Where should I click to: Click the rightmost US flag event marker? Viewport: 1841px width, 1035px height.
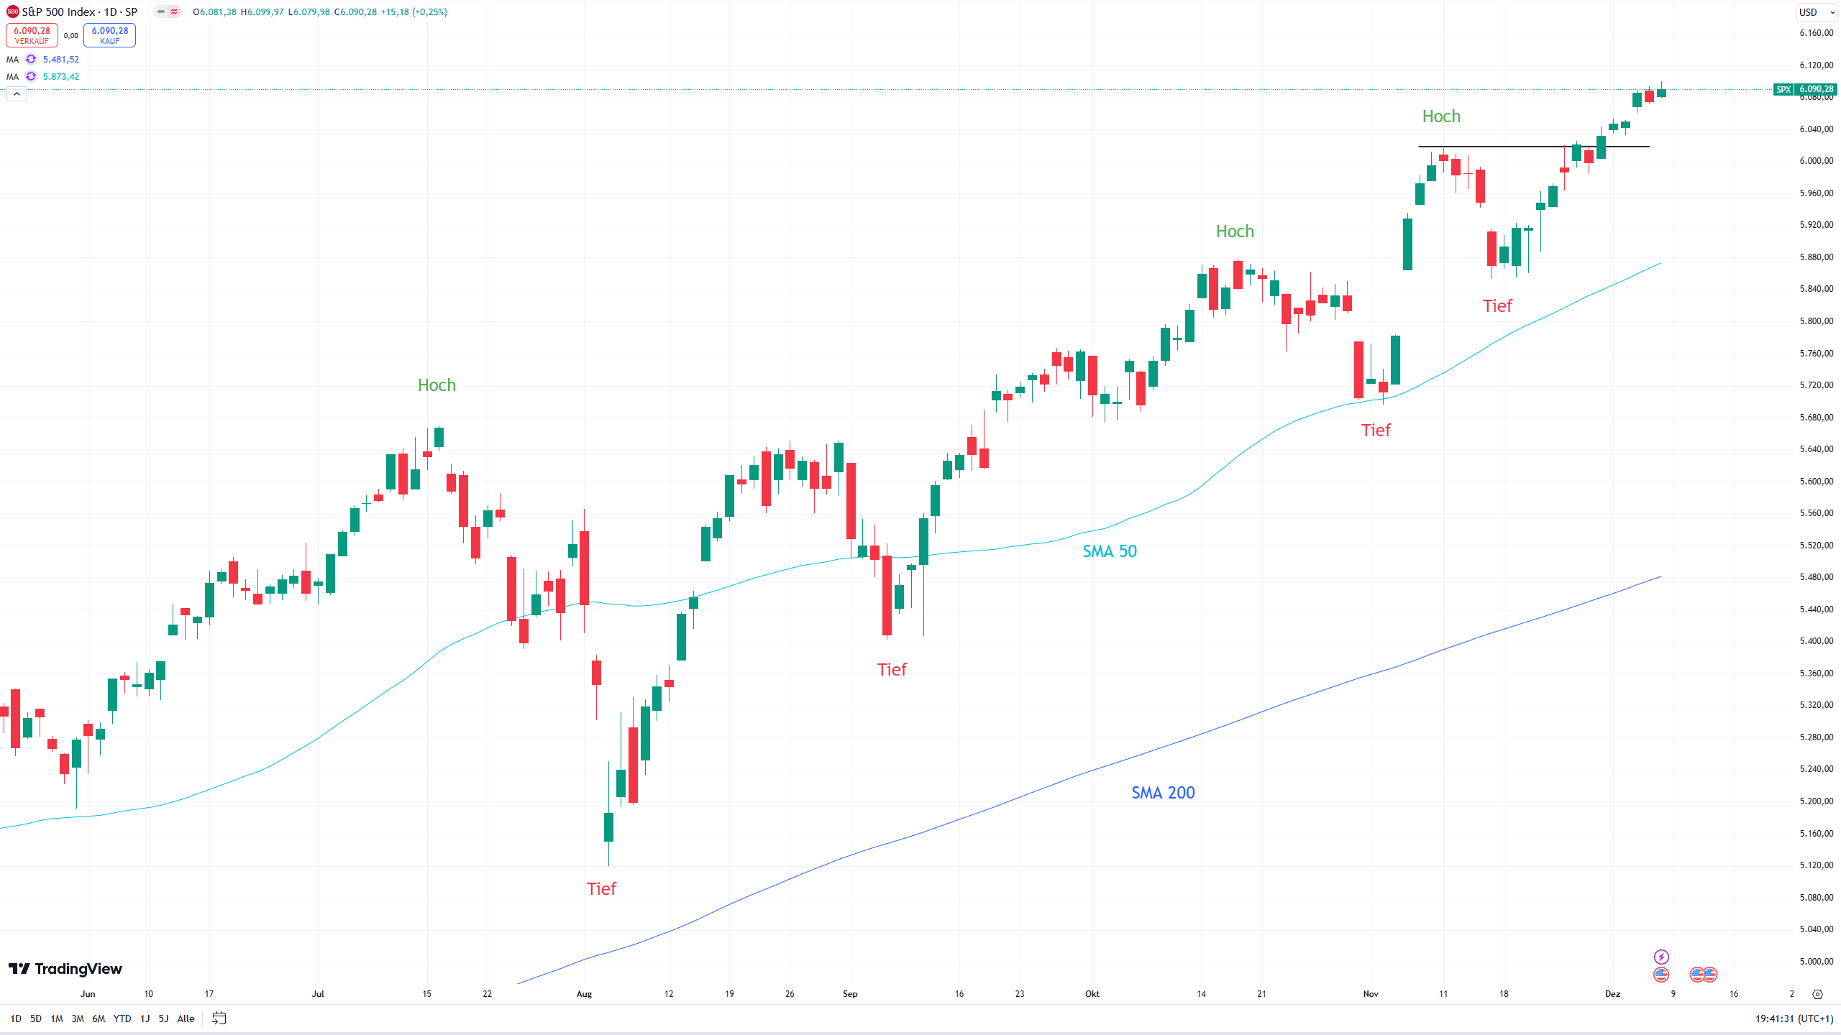tap(1710, 975)
